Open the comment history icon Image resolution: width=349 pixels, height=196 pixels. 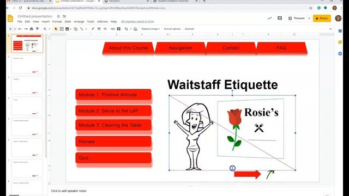280,18
